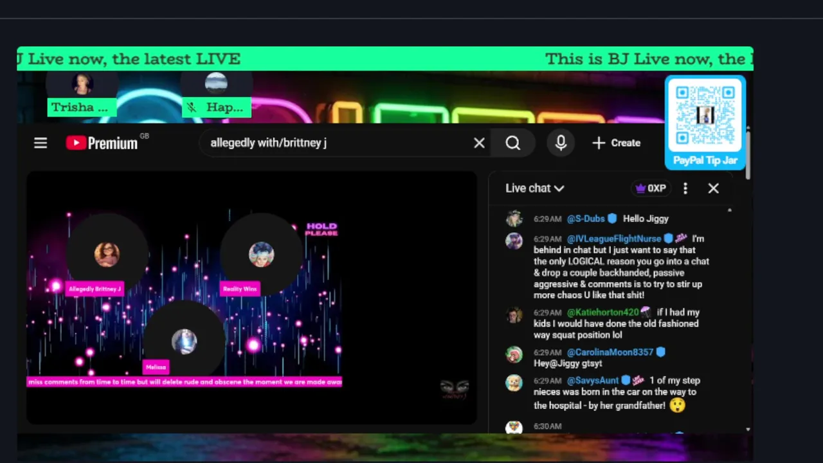
Task: Click CarolinaMoon8357 avatar in chat
Action: coord(514,354)
